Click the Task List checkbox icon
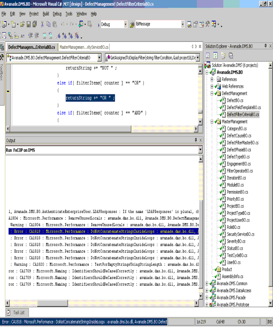The width and height of the screenshot is (273, 327). (9, 312)
